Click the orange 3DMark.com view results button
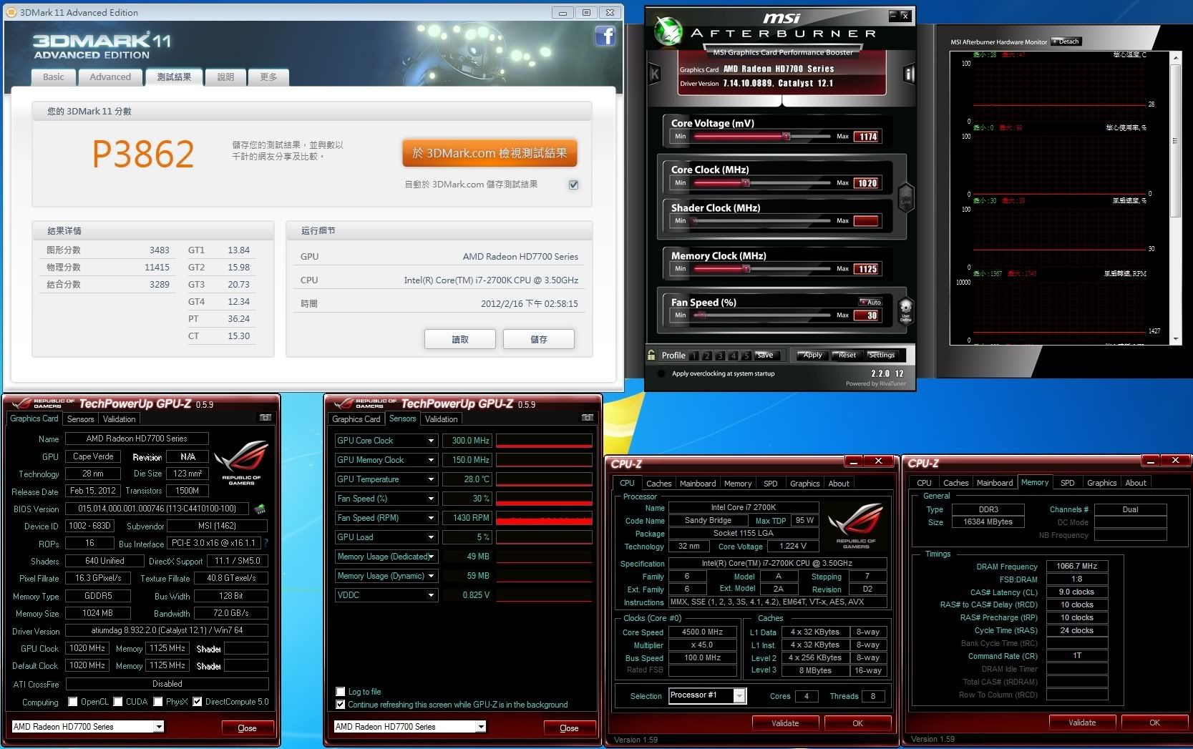The image size is (1193, 749). tap(490, 153)
